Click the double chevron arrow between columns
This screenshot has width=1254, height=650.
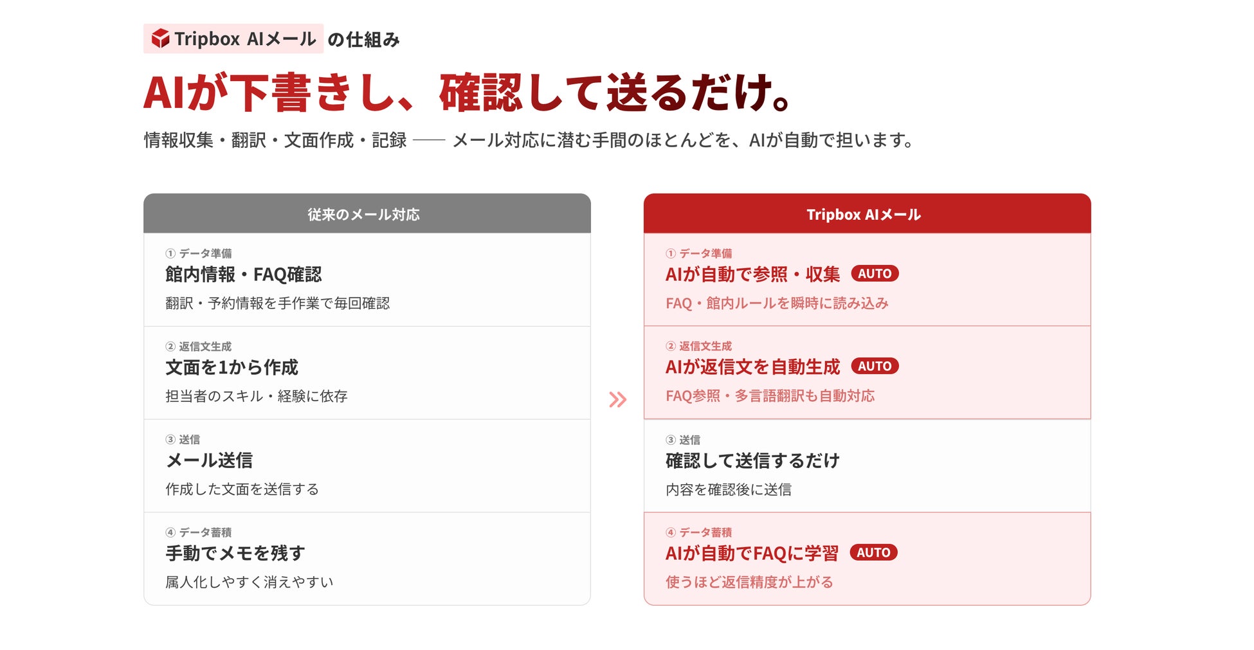[x=617, y=399]
